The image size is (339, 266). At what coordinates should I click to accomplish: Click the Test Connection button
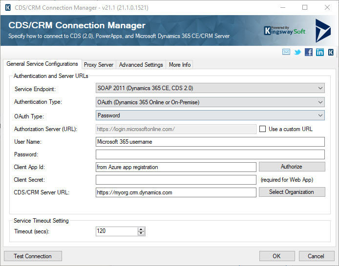(x=33, y=256)
